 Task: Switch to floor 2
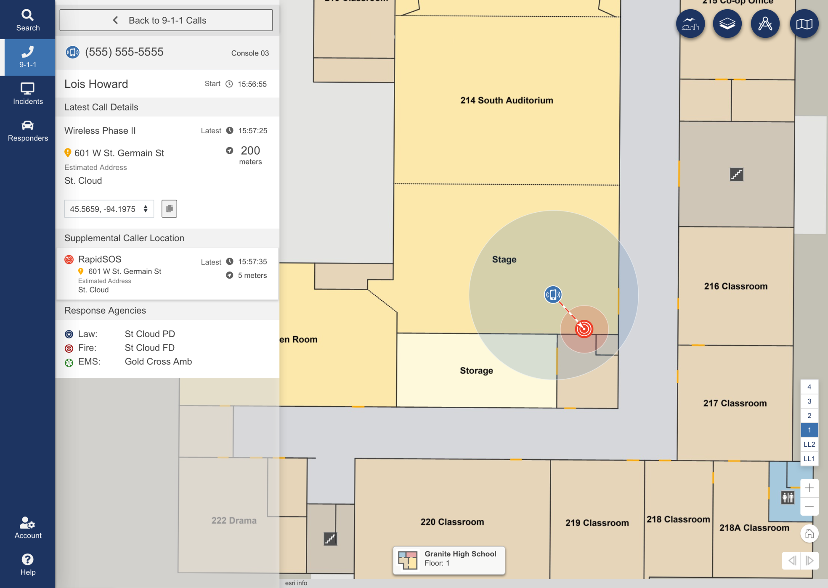pos(809,416)
